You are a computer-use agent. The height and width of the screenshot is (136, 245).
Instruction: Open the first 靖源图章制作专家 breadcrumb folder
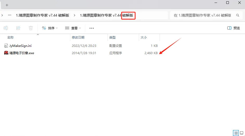click(42, 15)
